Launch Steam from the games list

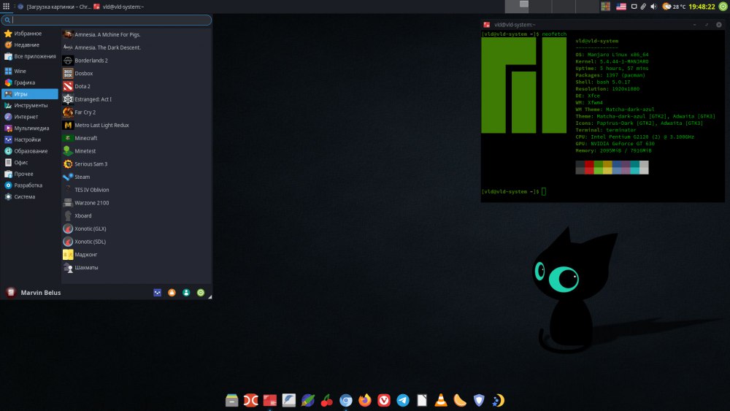[x=137, y=177]
